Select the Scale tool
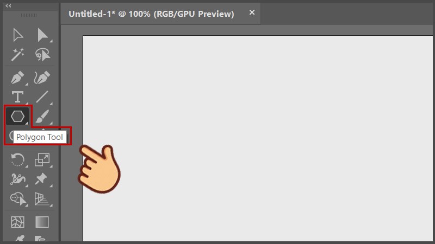Viewport: 435px width, 244px height. click(x=42, y=160)
